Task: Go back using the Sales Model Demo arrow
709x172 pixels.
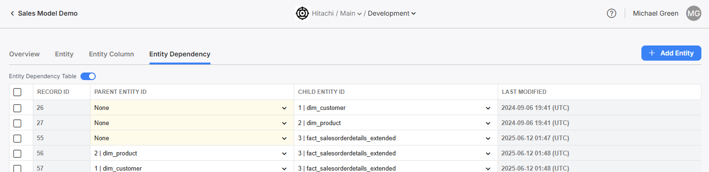Action: coord(12,14)
